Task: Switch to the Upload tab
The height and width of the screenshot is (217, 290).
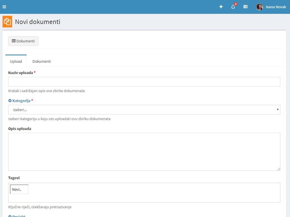Action: click(16, 61)
